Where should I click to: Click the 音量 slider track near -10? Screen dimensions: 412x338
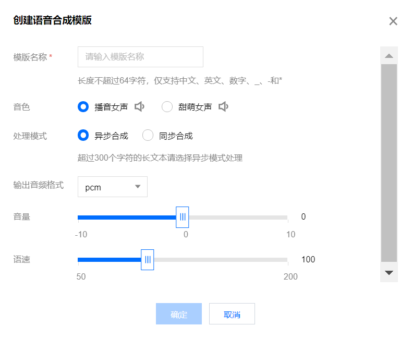80,218
